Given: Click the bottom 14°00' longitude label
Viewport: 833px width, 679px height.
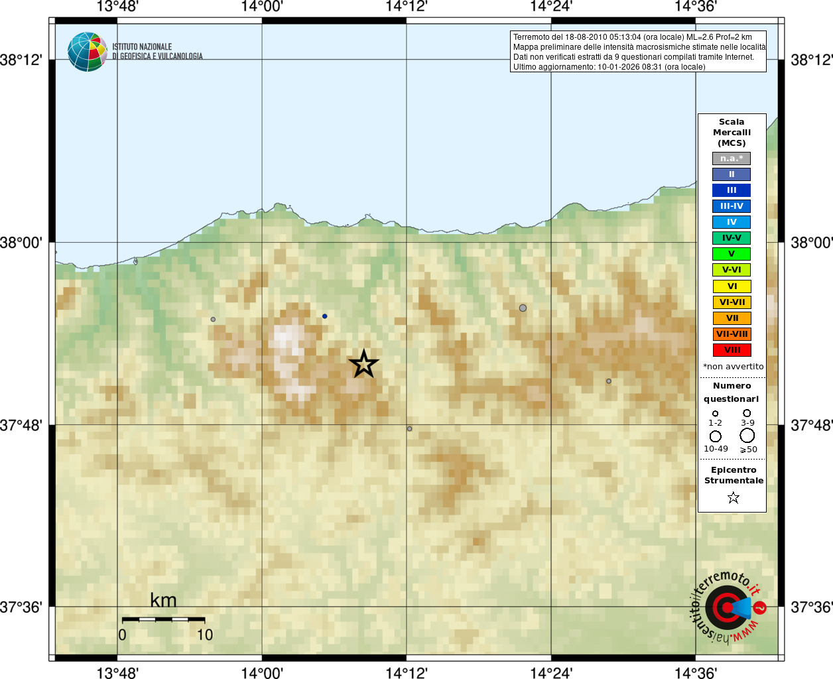Looking at the screenshot, I should pos(262,672).
